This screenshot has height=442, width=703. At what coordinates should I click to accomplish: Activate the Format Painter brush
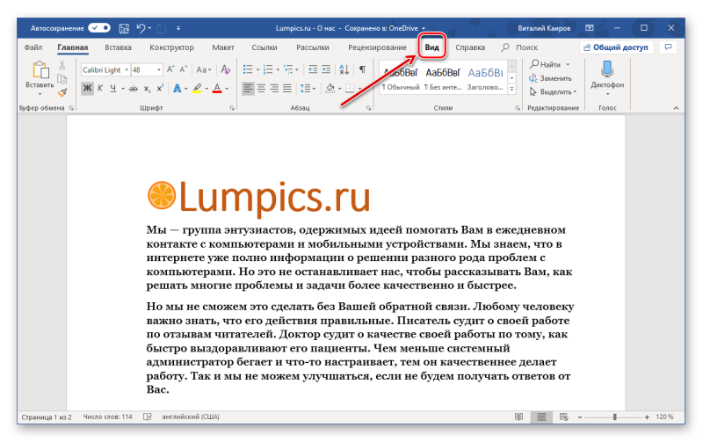click(x=62, y=92)
